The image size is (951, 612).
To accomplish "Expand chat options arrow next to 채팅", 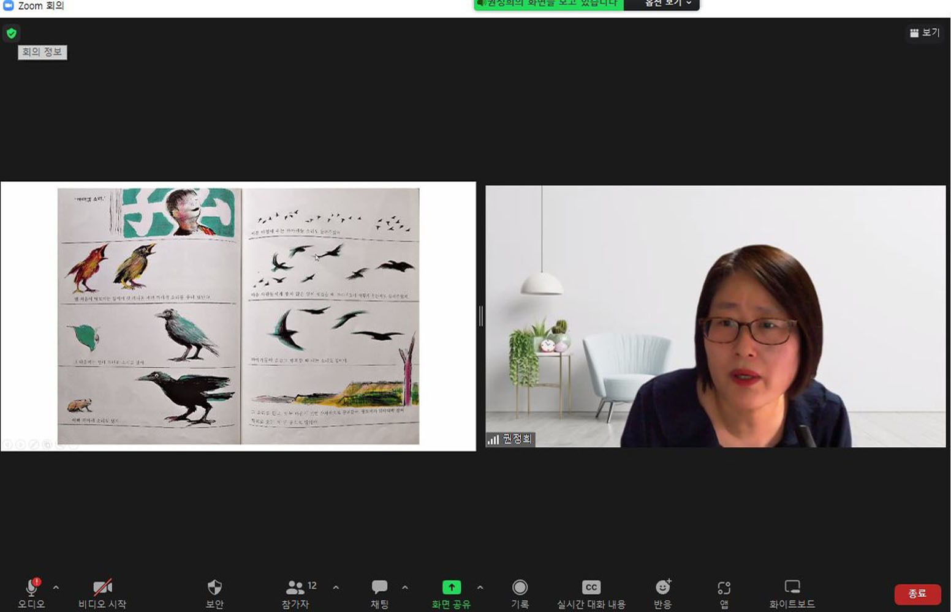I will coord(405,588).
